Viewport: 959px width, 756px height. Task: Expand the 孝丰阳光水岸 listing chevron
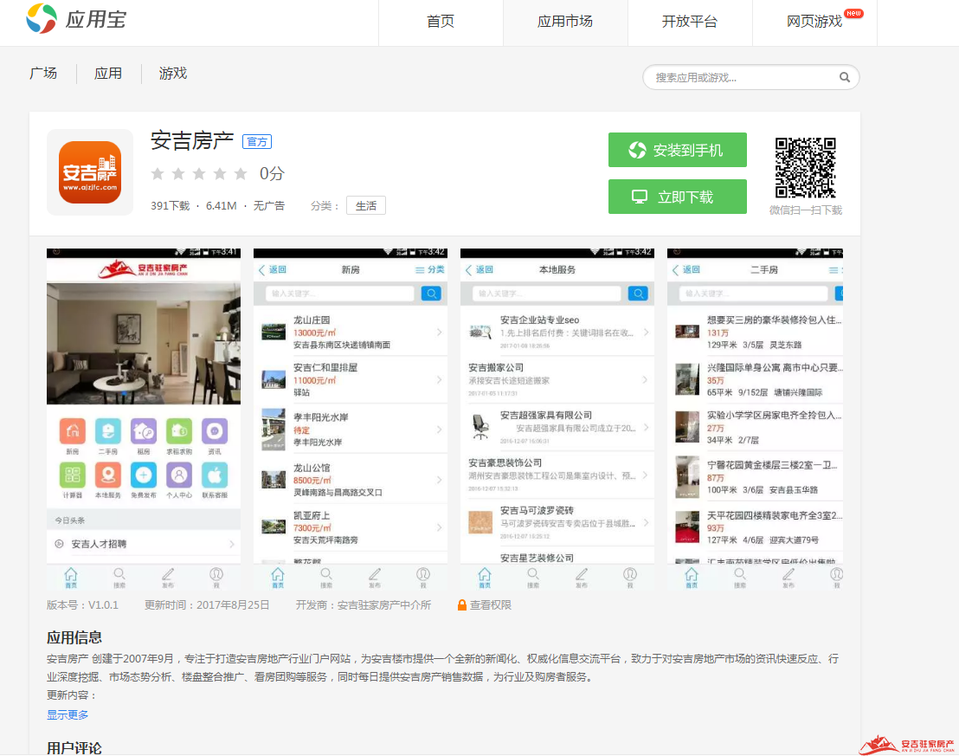440,430
